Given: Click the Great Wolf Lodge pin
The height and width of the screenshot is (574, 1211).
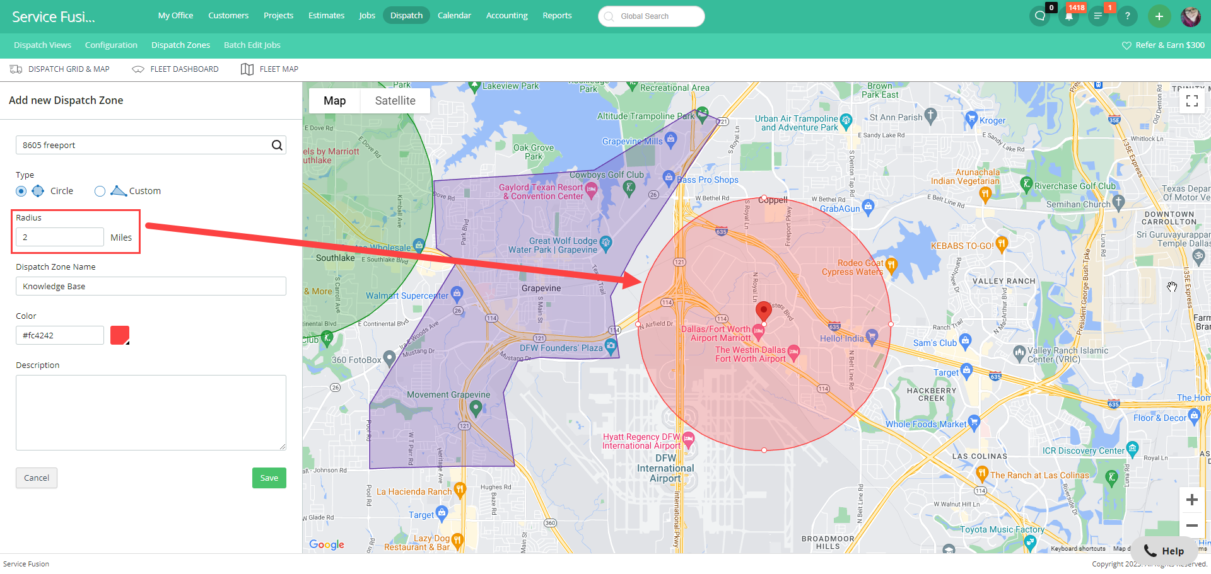Looking at the screenshot, I should pos(606,243).
